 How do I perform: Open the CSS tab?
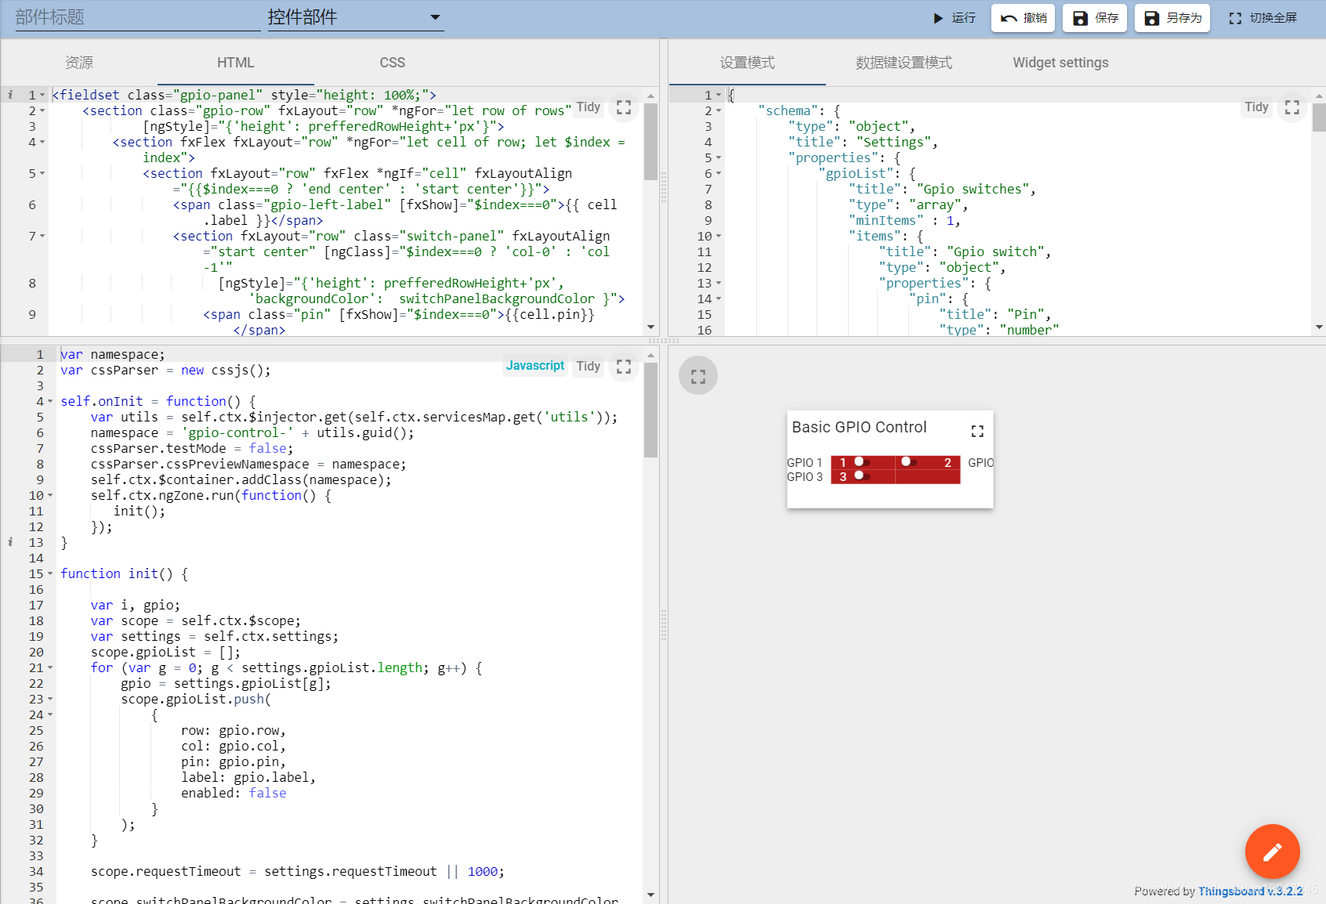[393, 63]
